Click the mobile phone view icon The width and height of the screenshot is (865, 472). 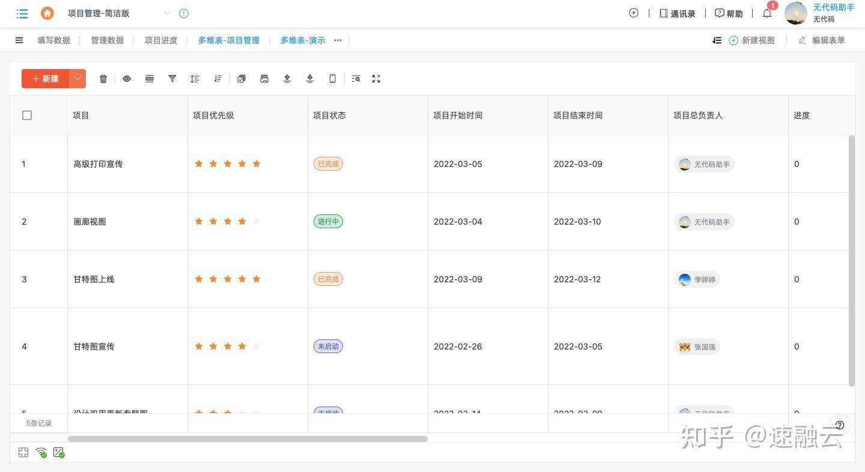[x=333, y=79]
